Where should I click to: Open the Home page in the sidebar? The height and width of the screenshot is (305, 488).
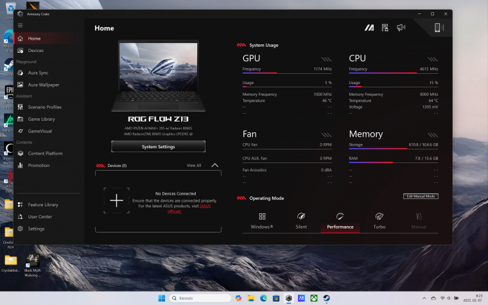[x=47, y=39]
